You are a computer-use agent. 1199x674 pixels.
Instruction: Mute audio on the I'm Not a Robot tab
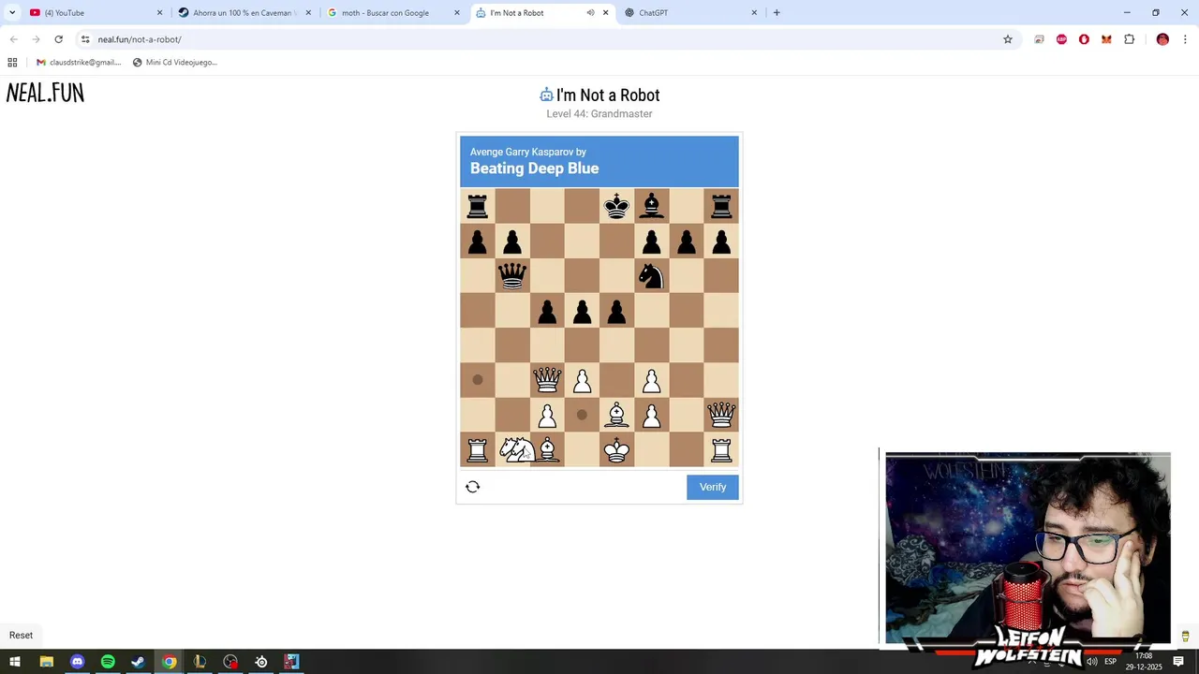coord(590,13)
